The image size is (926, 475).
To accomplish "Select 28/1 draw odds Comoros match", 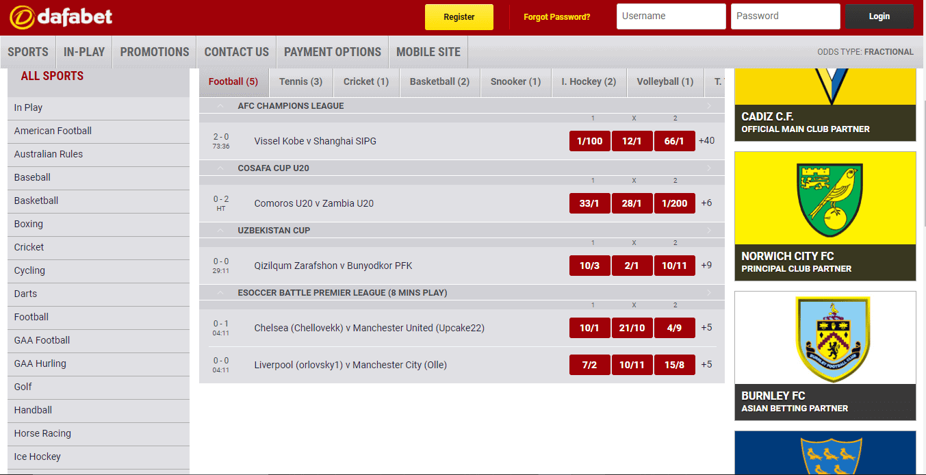I will [632, 203].
